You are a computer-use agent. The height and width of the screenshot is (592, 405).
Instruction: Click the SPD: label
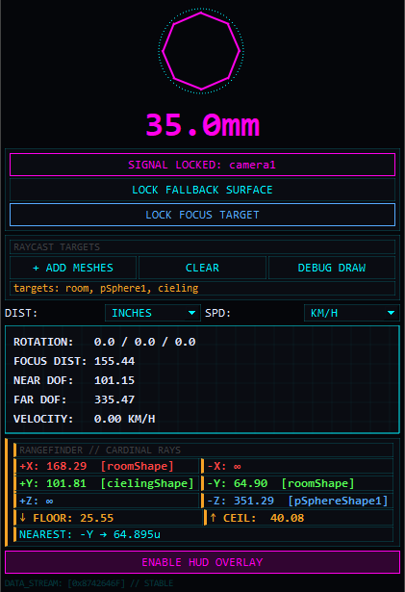point(217,313)
